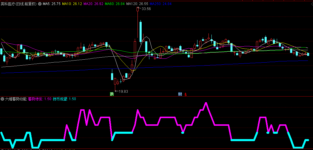Click the MA10: 26.12 label
Viewport: 313px width, 150px height.
(x=72, y=4)
